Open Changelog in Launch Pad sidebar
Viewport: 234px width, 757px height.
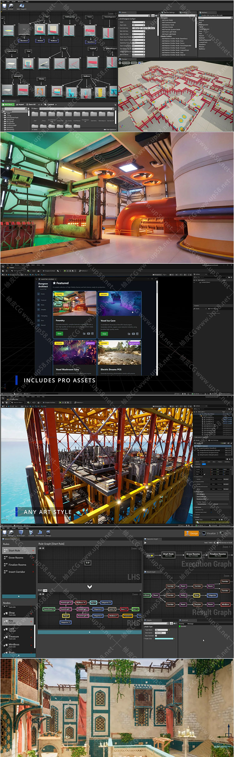[x=42, y=316]
